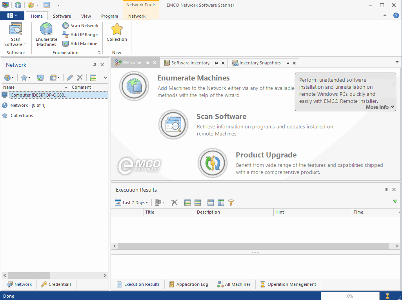Open the Credentials bottom tab
This screenshot has width=402, height=300.
[56, 284]
